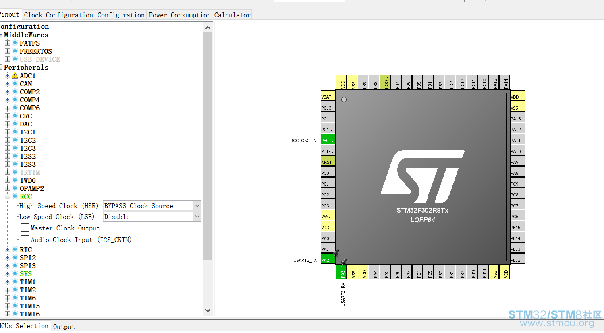Select the SYS peripheral entry

pyautogui.click(x=26, y=274)
